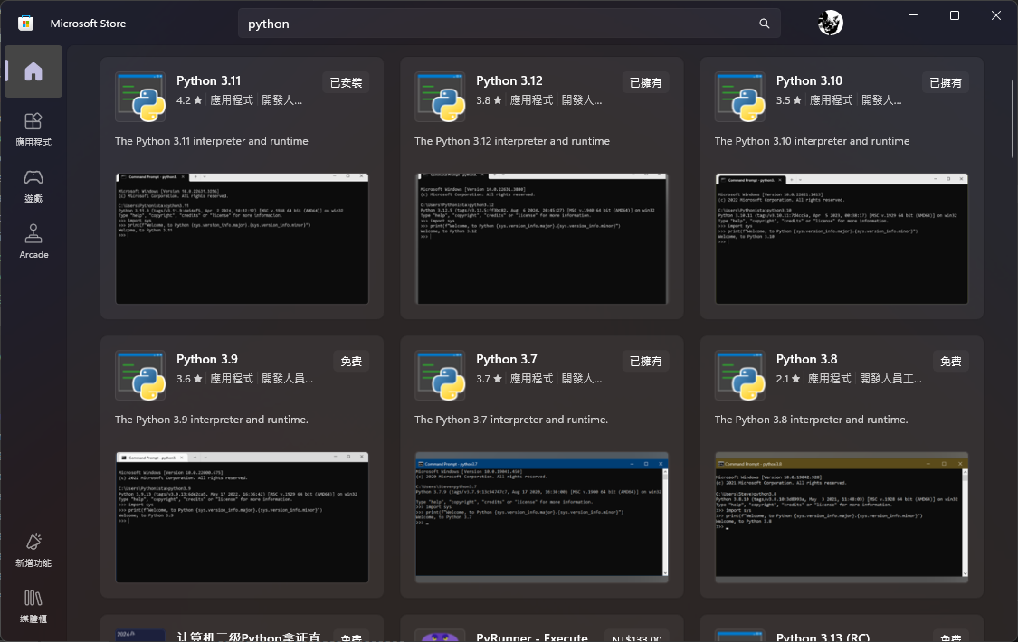Click the 免費 button for Python 3.9
The image size is (1018, 642).
pyautogui.click(x=351, y=362)
